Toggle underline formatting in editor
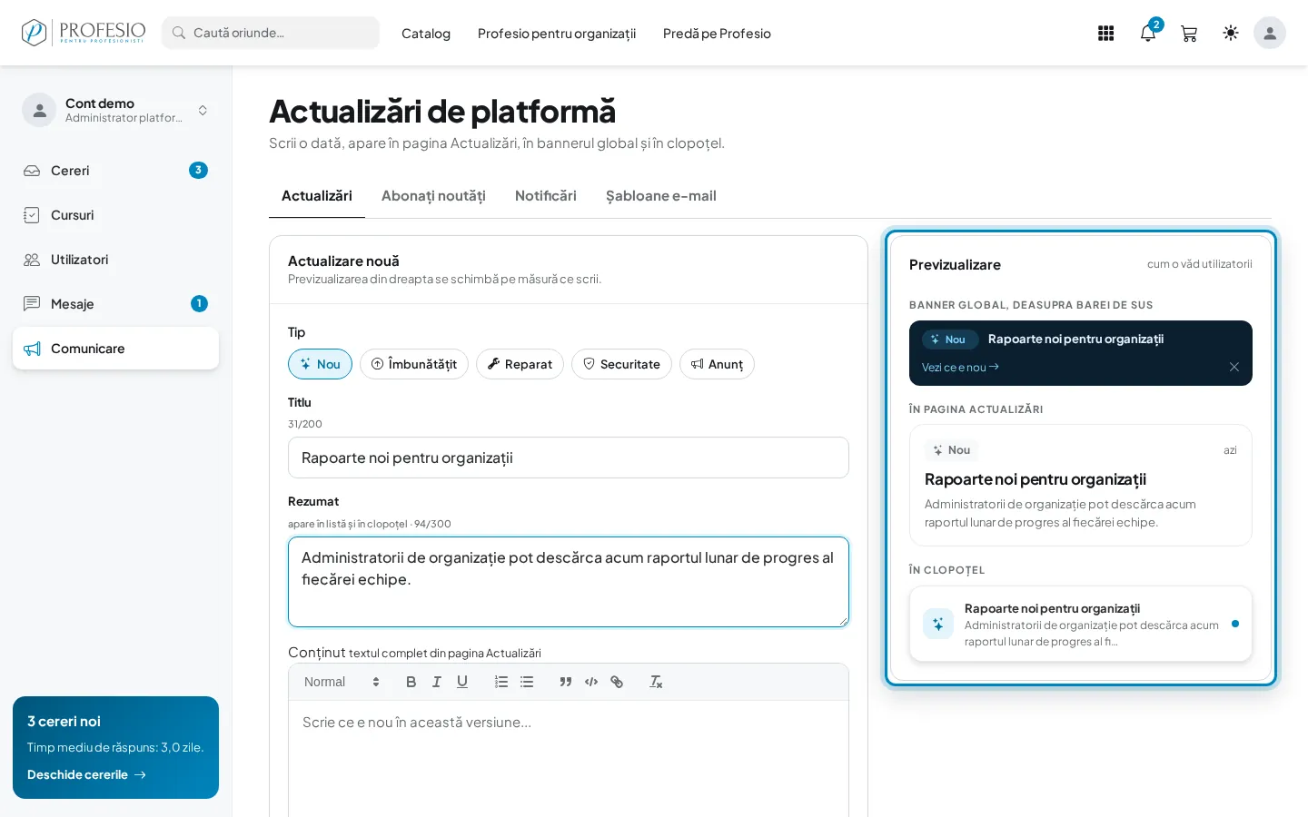This screenshot has width=1308, height=817. (x=462, y=682)
